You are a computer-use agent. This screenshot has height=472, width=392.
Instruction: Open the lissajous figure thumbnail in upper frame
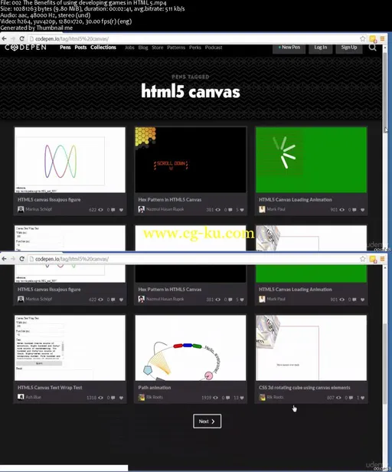point(70,160)
